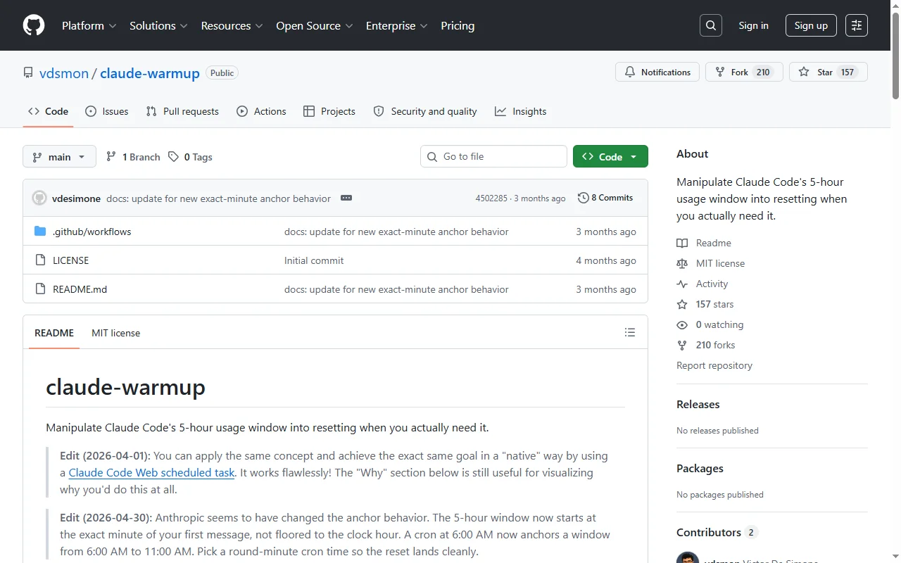Expand the Resources menu

(232, 25)
